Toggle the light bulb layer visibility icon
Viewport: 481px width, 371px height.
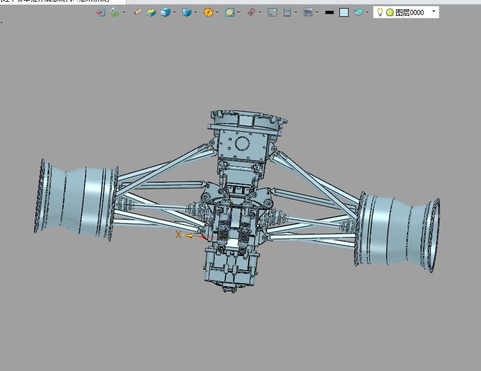380,12
